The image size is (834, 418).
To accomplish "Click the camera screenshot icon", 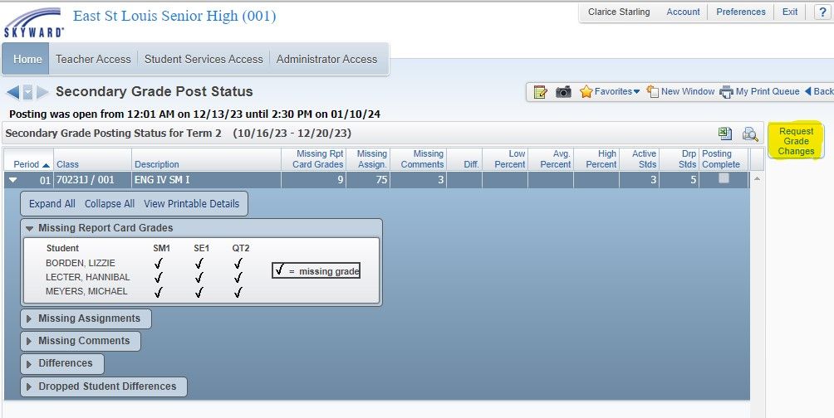I will pyautogui.click(x=563, y=92).
